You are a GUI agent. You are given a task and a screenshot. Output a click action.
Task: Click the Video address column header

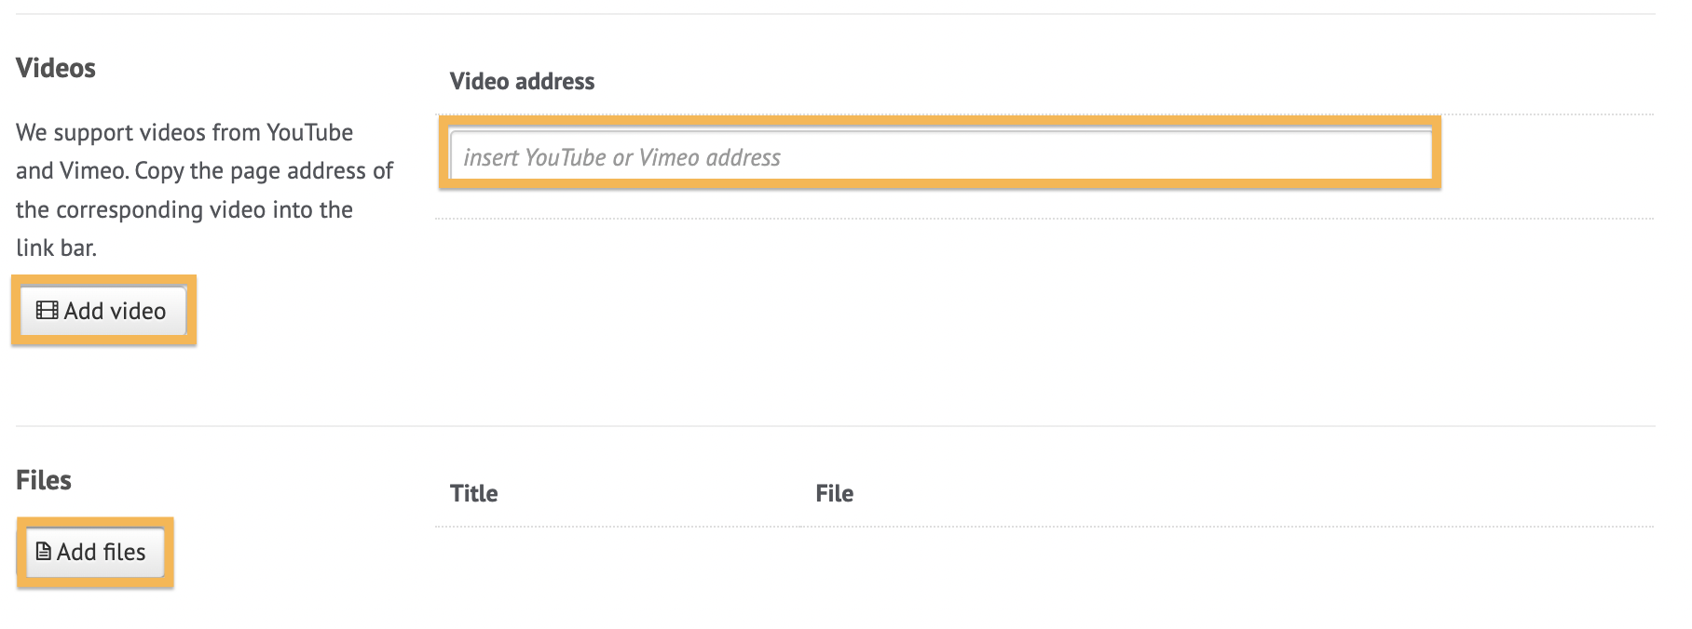click(522, 81)
